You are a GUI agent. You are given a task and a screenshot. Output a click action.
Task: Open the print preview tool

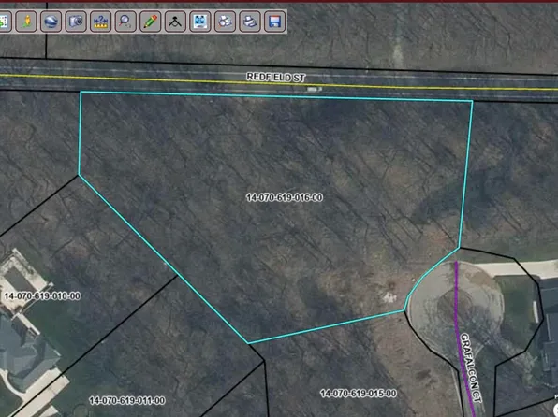[225, 22]
